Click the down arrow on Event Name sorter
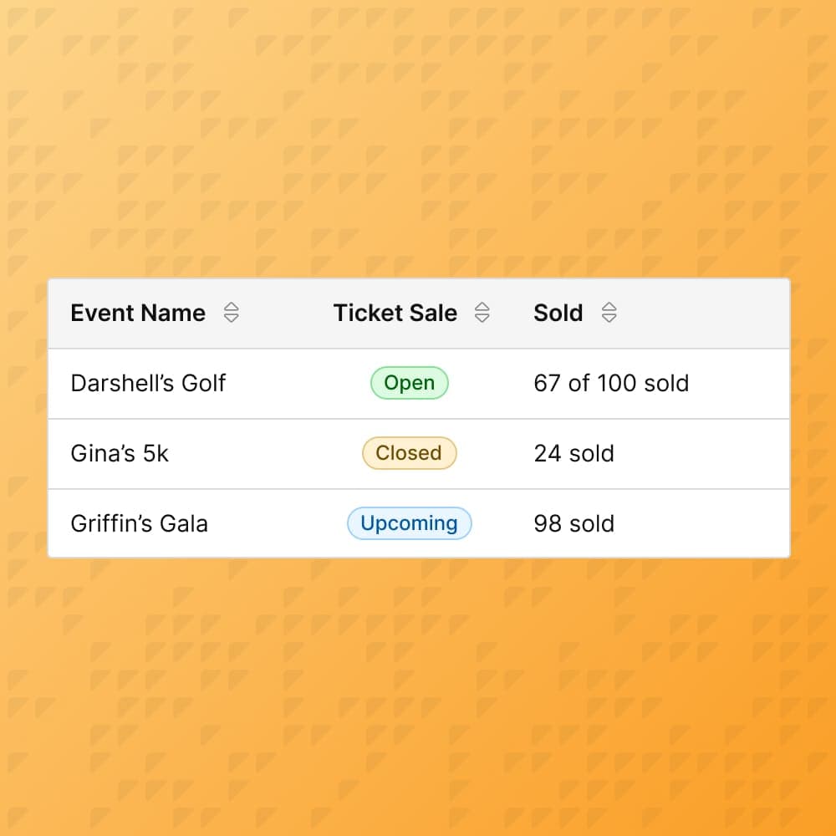 point(231,318)
